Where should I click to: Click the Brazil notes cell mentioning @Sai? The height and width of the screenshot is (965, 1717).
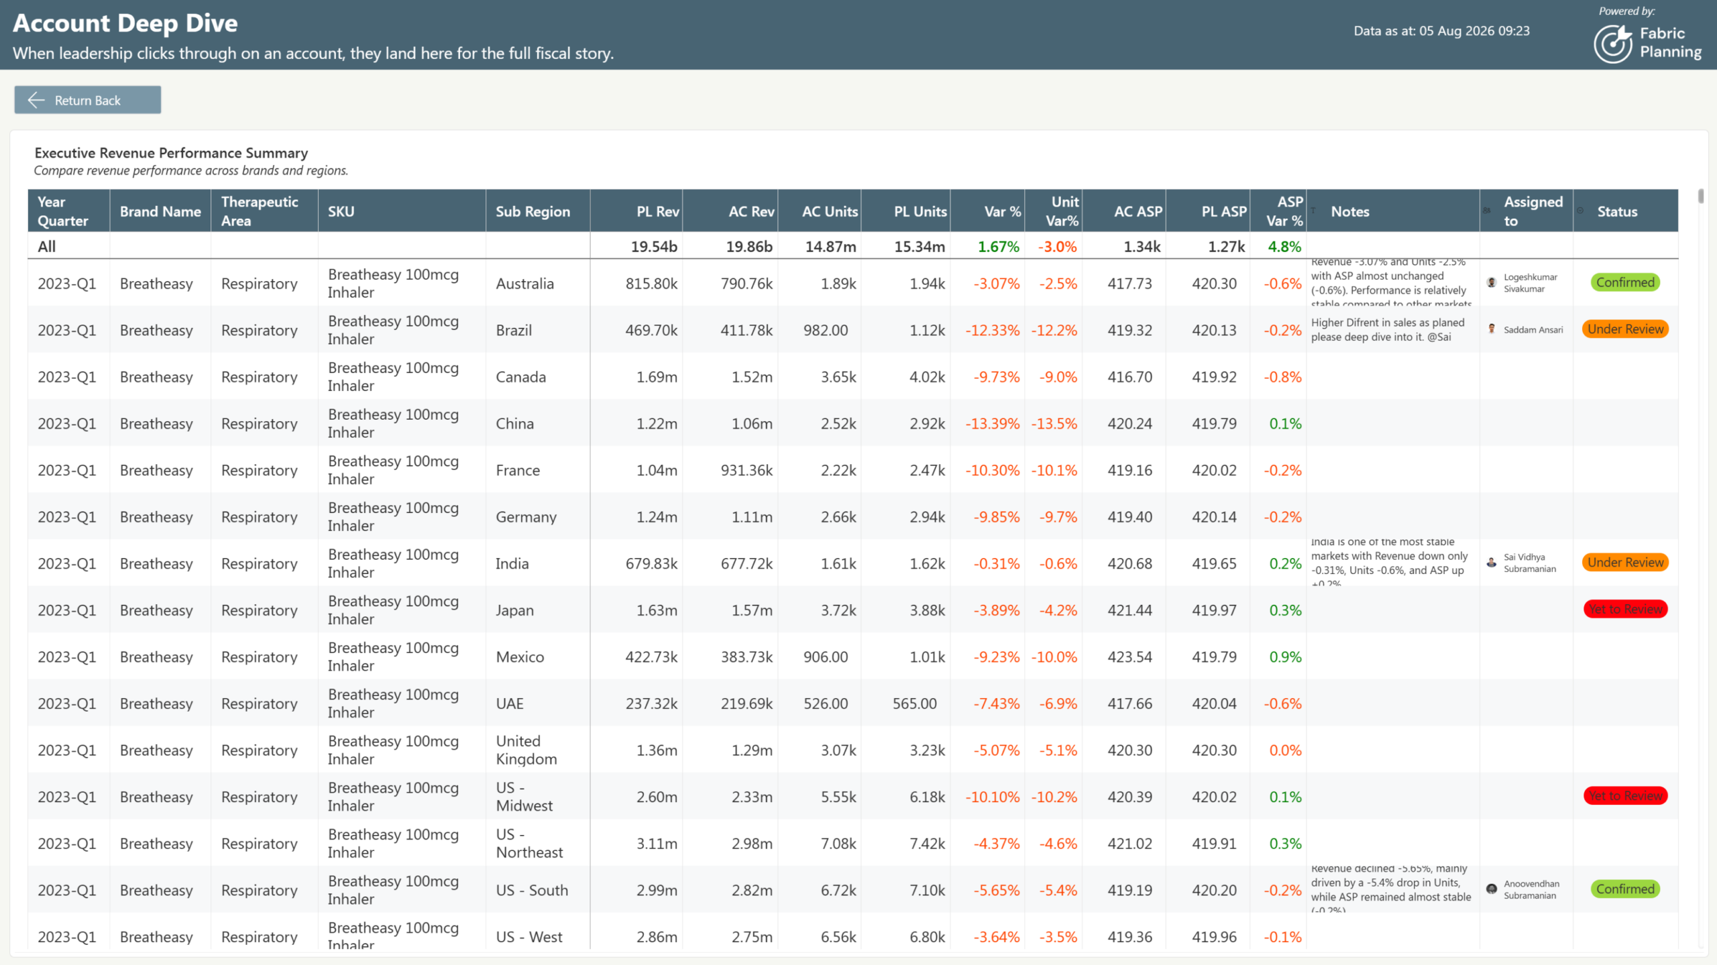coord(1392,329)
